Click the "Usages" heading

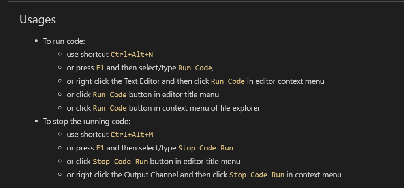pos(38,19)
